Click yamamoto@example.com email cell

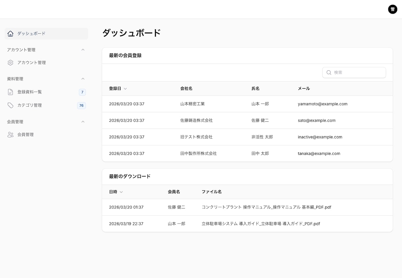point(323,104)
